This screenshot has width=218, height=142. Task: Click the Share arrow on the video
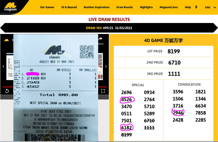tap(100, 39)
